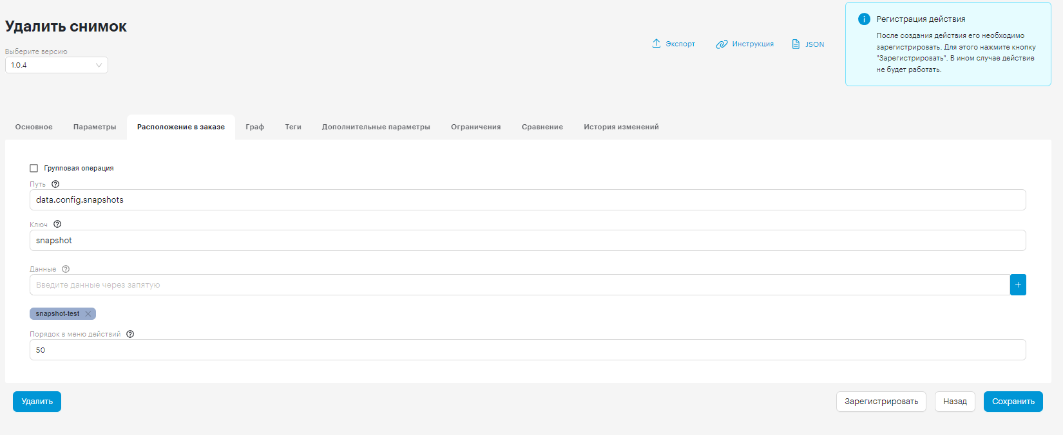The image size is (1063, 435).
Task: Click the Данные comma-separated input field
Action: [519, 285]
